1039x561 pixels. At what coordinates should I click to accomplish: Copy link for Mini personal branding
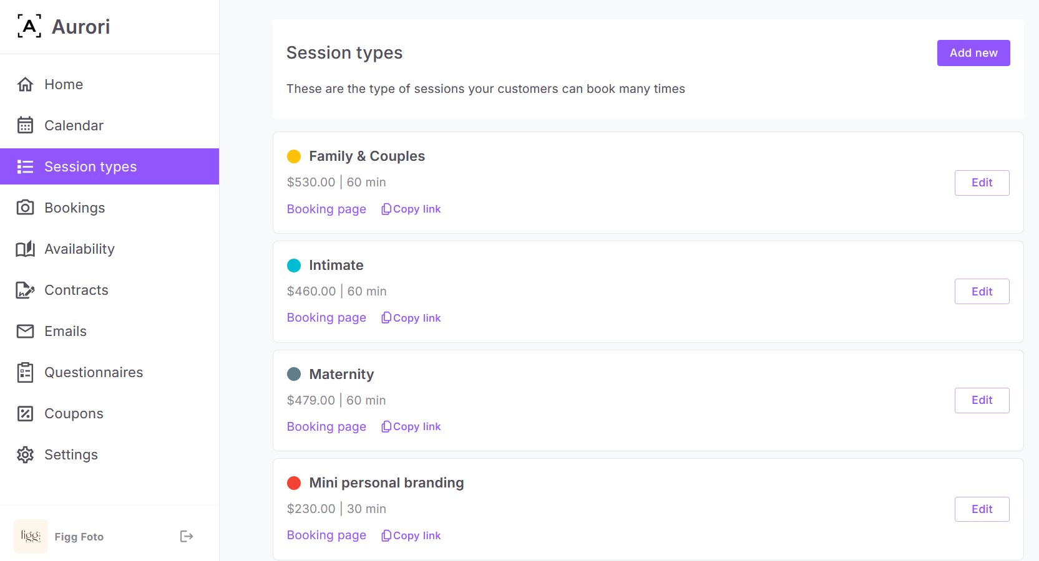(411, 535)
